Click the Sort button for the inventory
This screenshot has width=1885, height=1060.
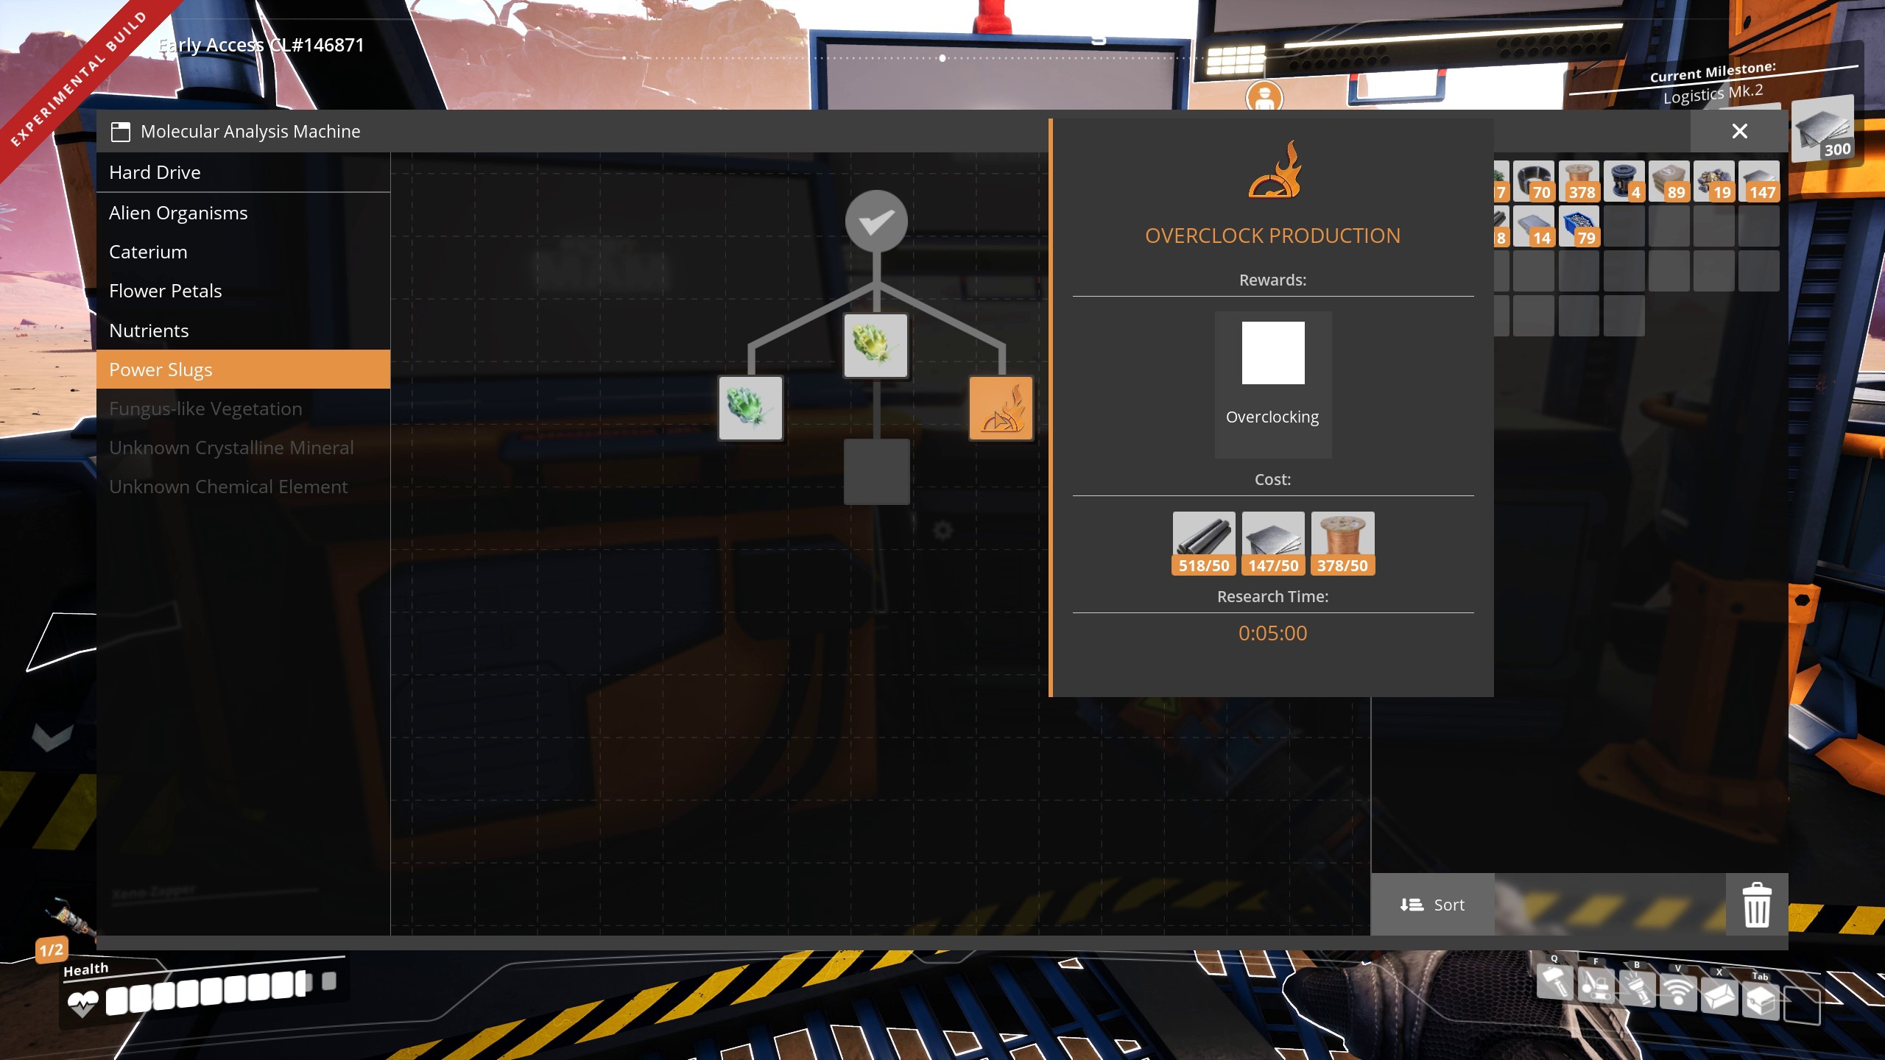pos(1431,905)
